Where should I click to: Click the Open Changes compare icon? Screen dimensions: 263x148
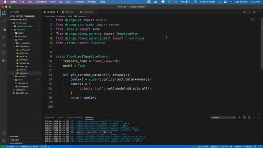coord(245,12)
